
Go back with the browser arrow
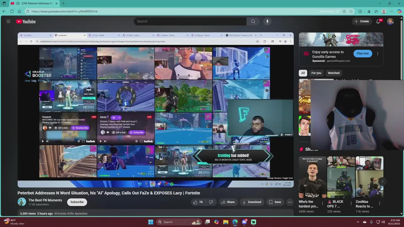[4, 11]
